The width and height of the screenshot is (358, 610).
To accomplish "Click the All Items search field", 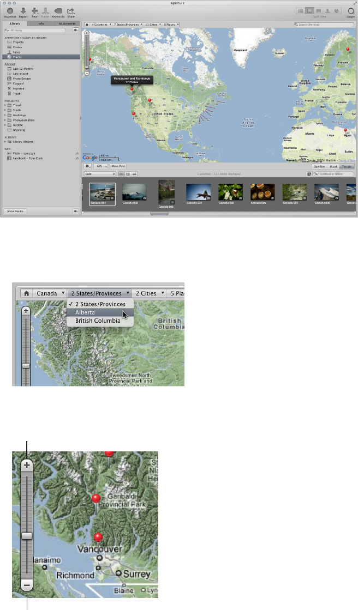I will coord(35,30).
